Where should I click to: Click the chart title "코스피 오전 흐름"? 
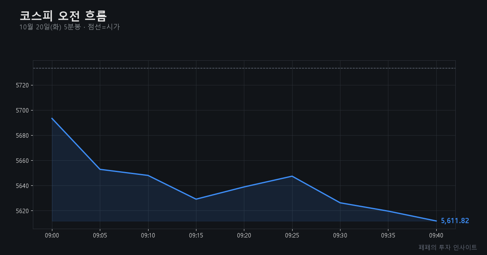[63, 16]
